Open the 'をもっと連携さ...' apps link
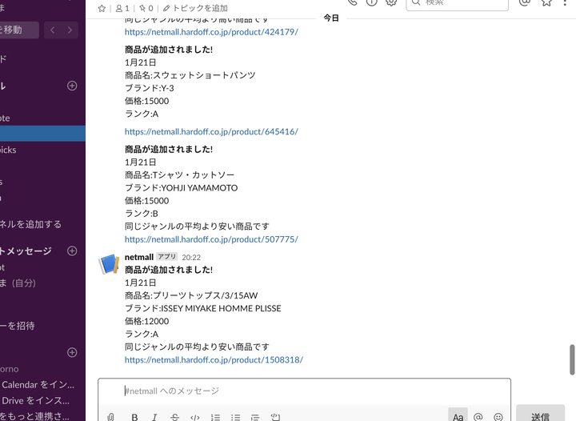This screenshot has height=421, width=576. pos(34,416)
